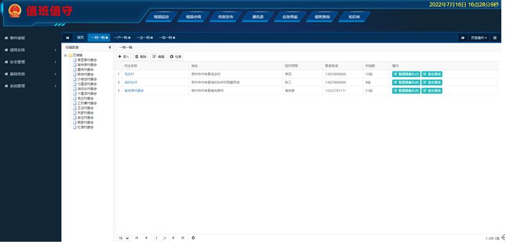Open the 通讯录 top navigation item
Image resolution: width=505 pixels, height=243 pixels.
point(258,17)
